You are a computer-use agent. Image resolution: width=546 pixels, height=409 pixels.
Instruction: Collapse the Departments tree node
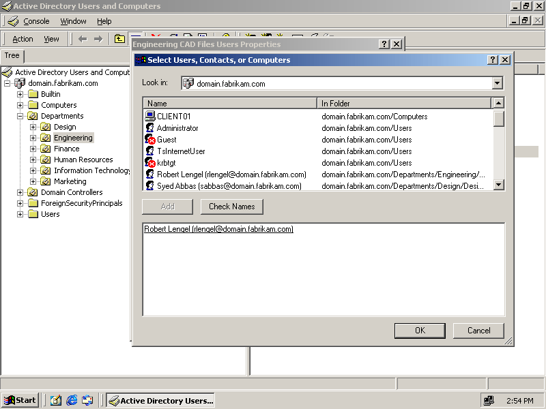tap(20, 116)
